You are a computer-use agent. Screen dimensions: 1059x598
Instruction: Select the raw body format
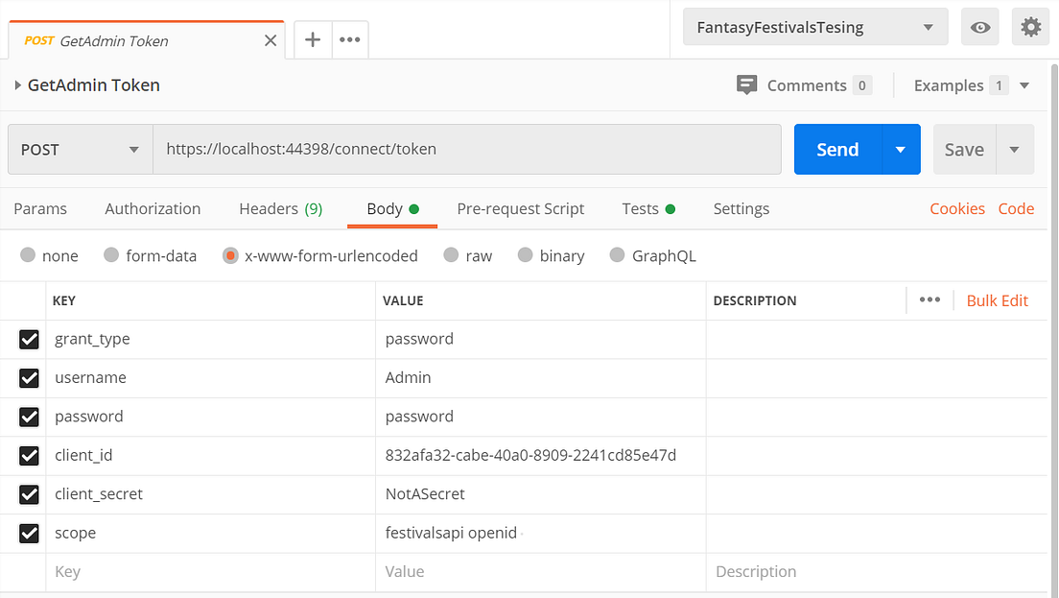tap(451, 255)
